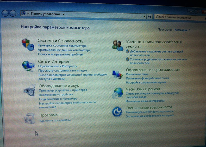Open Оформление и персонализация heading

click(153, 70)
